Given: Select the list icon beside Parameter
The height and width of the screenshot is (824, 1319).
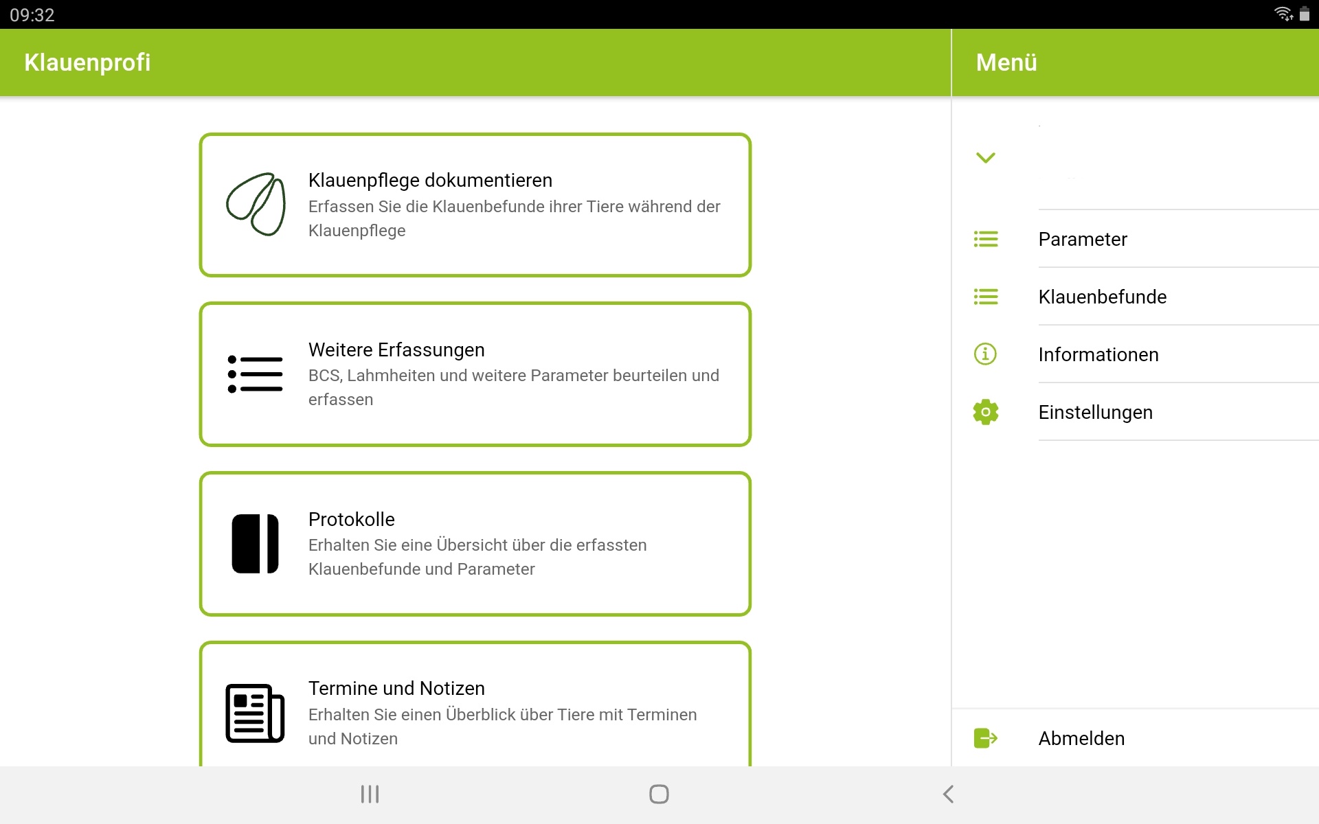Looking at the screenshot, I should click(986, 239).
